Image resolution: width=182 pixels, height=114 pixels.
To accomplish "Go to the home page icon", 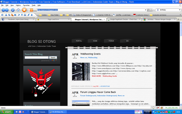I will pyautogui.click(x=18, y=10).
